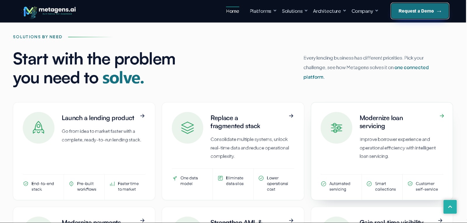Image resolution: width=467 pixels, height=223 pixels.
Task: Click the stacked layers icon
Action: [187, 128]
